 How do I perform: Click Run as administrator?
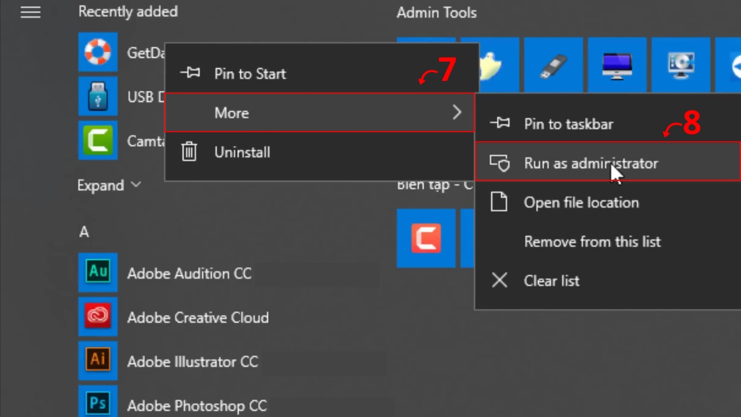(x=590, y=163)
